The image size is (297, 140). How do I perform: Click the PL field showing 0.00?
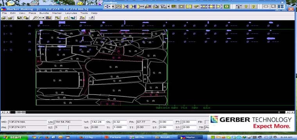(166, 122)
